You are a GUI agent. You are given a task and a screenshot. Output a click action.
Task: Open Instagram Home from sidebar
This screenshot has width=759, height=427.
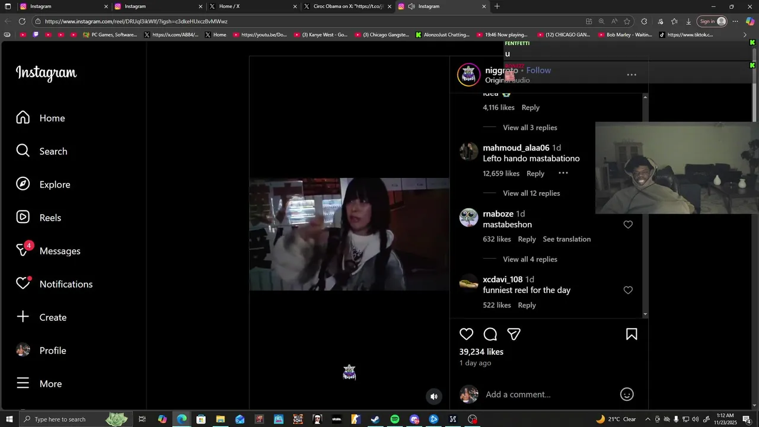[40, 118]
